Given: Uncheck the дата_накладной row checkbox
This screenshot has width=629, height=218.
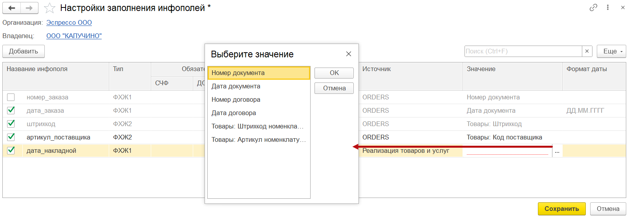Looking at the screenshot, I should click(x=11, y=150).
